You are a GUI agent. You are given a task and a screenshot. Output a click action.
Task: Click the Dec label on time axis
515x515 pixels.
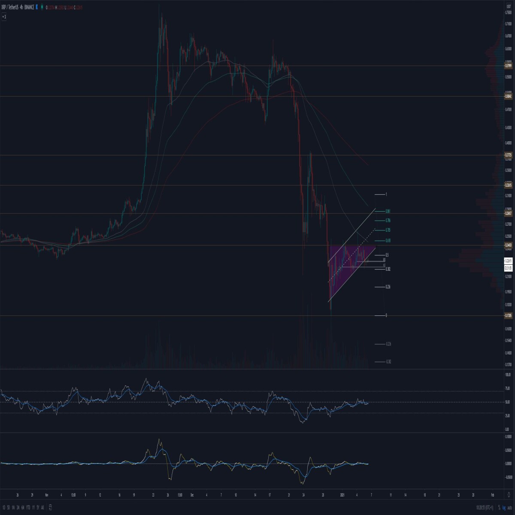192,494
